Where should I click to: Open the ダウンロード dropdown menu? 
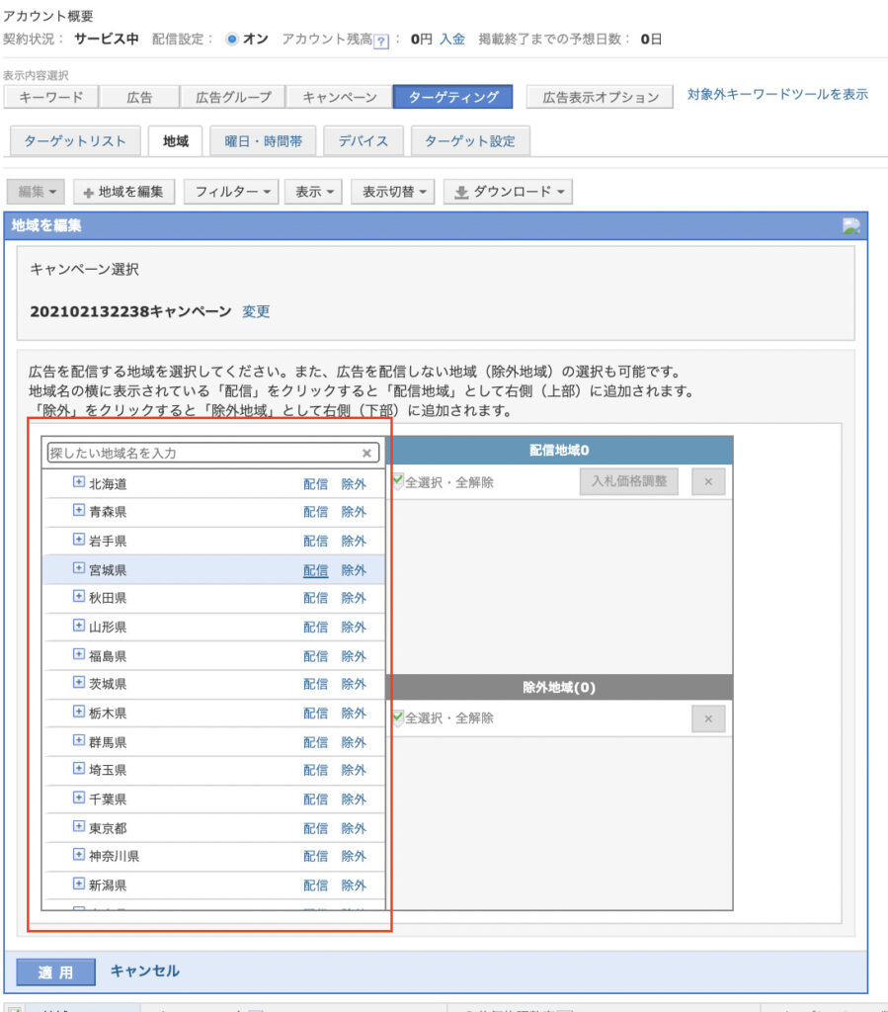pos(508,192)
